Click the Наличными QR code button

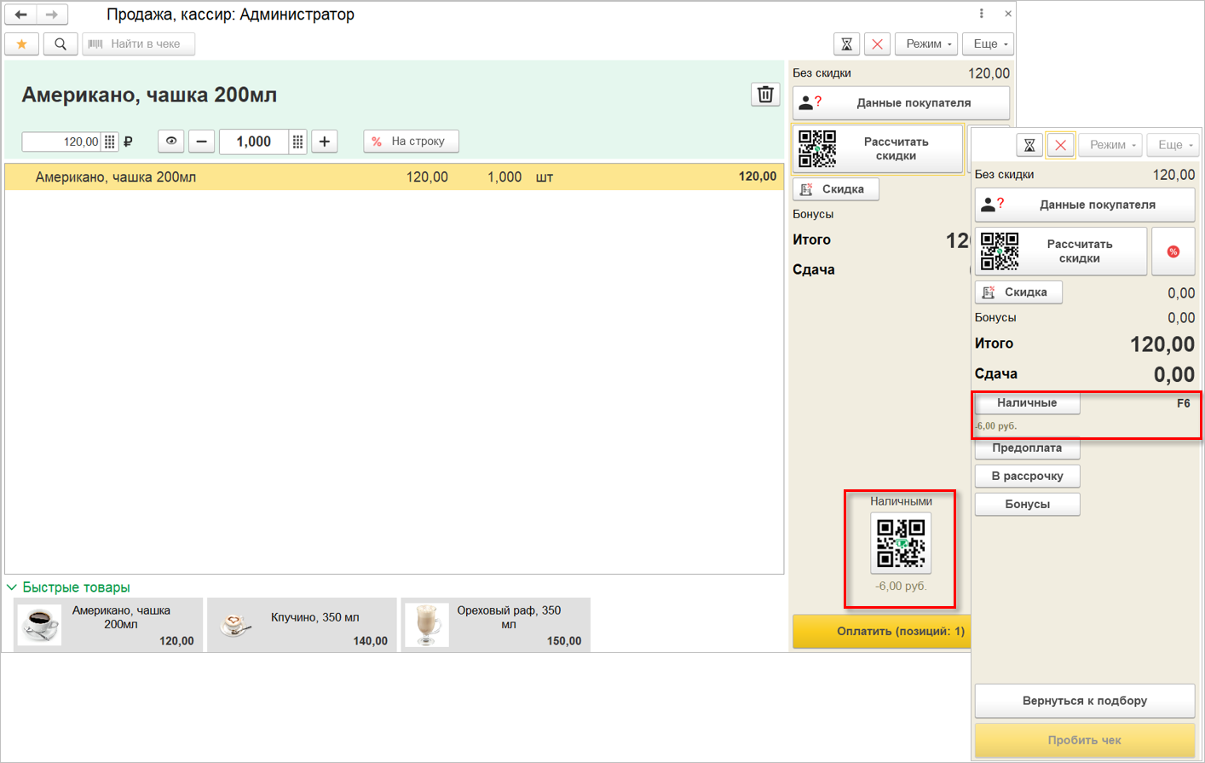tap(901, 543)
